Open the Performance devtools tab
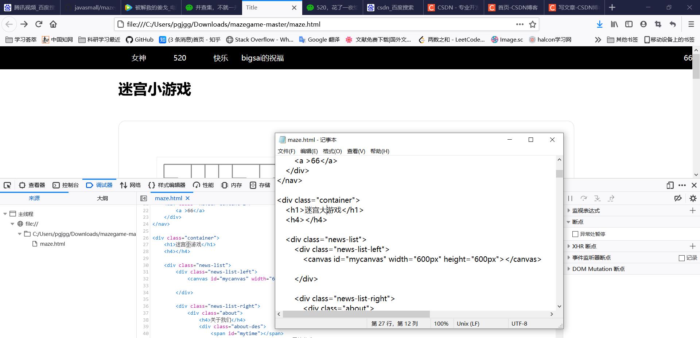The height and width of the screenshot is (338, 700). pyautogui.click(x=203, y=185)
